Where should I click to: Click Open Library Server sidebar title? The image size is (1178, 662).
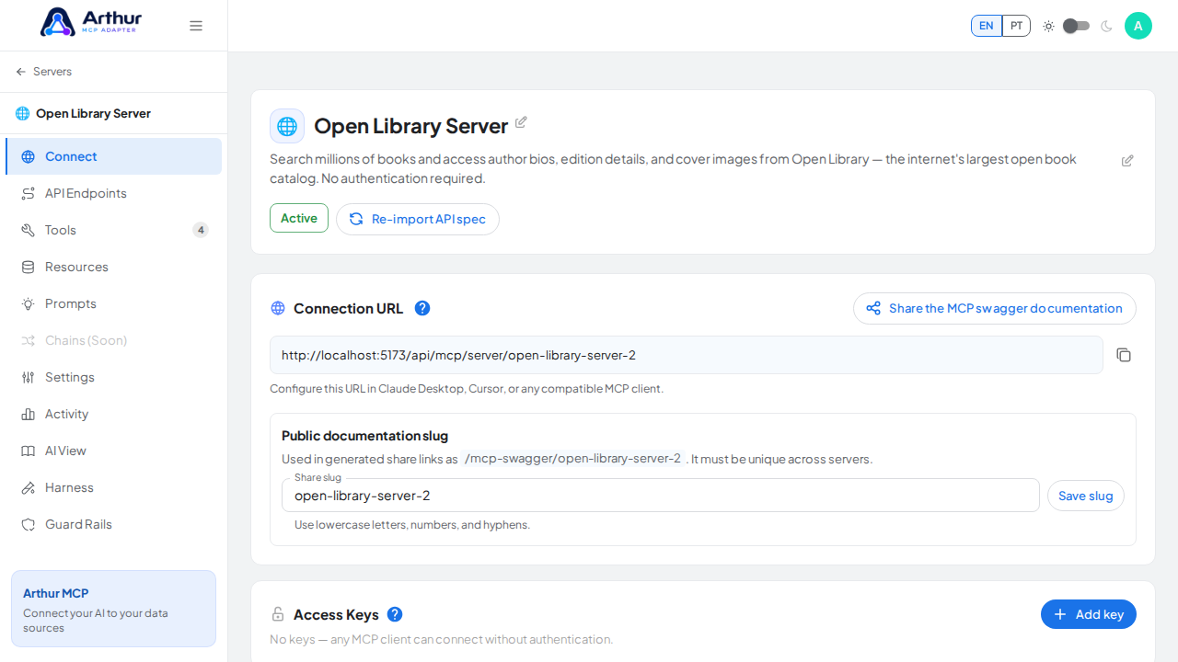(93, 113)
